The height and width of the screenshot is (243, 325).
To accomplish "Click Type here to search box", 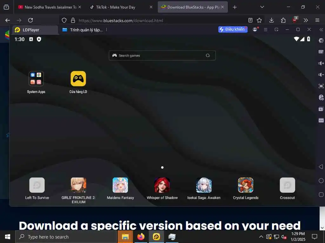I will pos(66,237).
